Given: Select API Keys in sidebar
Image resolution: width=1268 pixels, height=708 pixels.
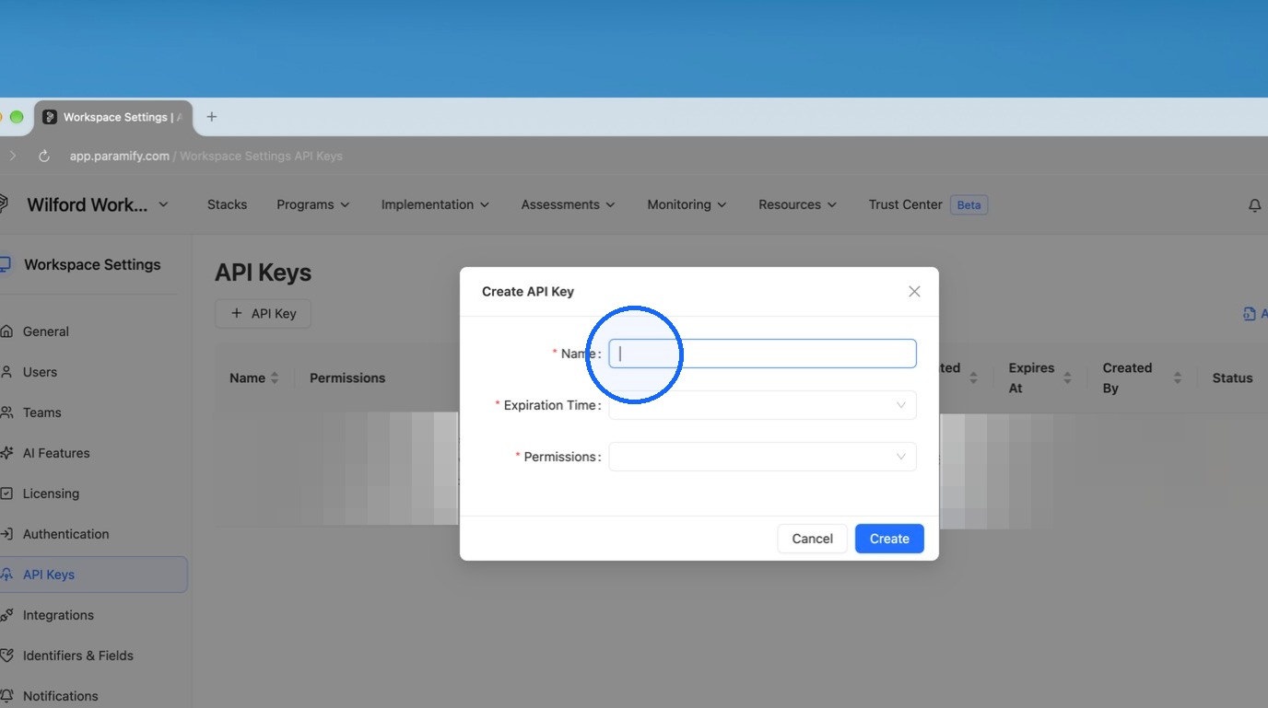Looking at the screenshot, I should pos(92,575).
